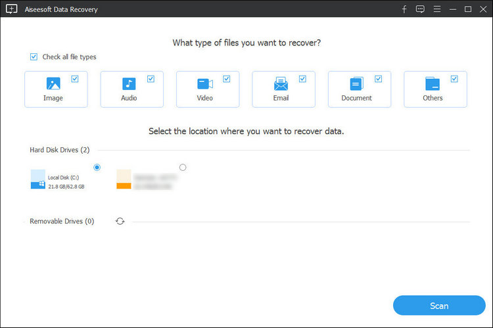Click the Aiseesoft app logo icon

tap(12, 9)
